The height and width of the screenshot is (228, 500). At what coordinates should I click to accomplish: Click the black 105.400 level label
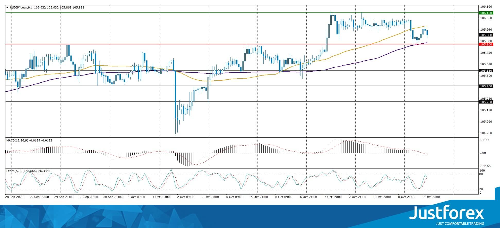coord(486,86)
